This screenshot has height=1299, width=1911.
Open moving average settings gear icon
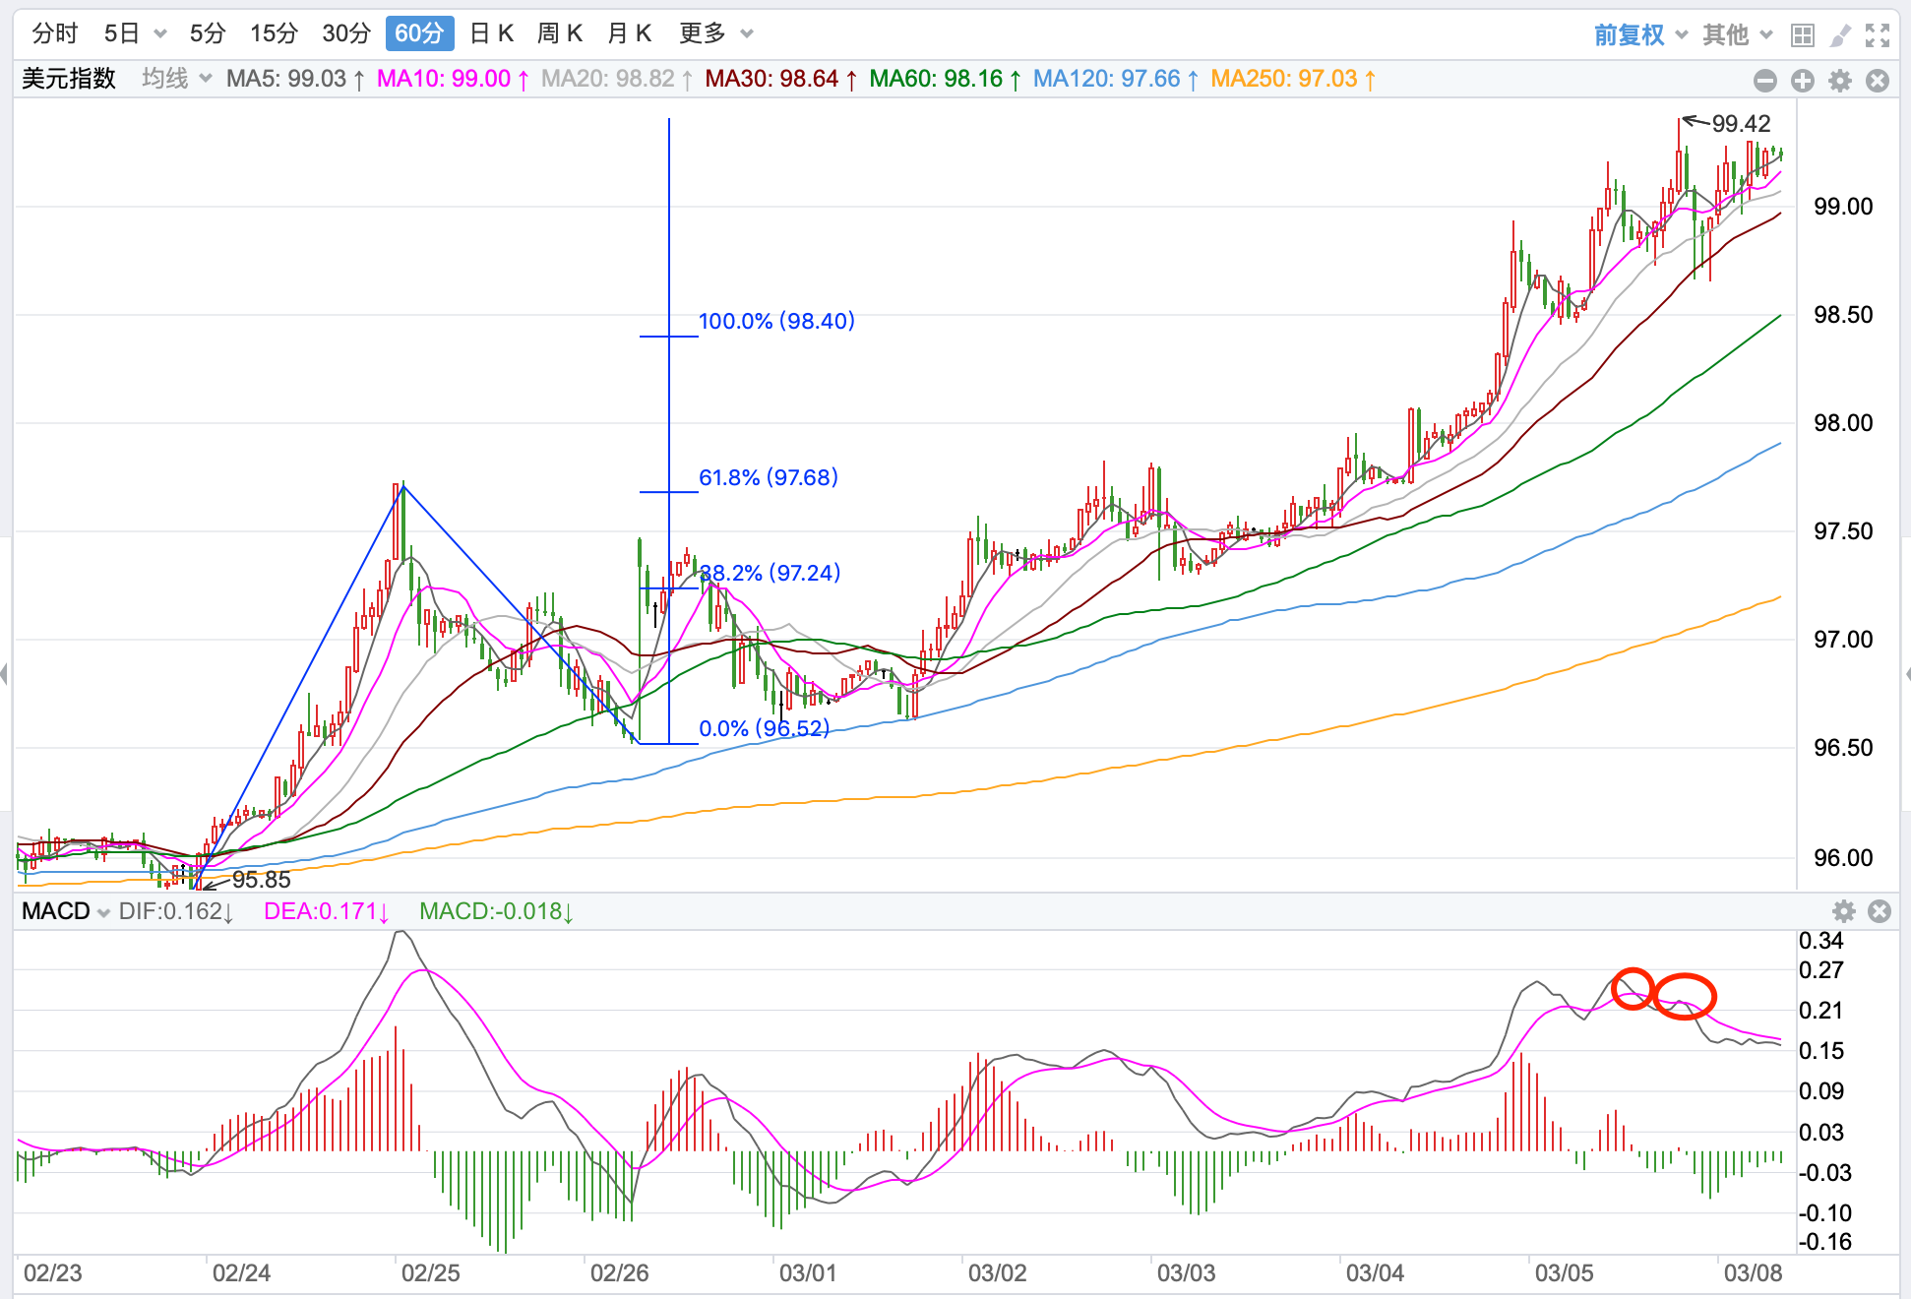(x=1840, y=81)
